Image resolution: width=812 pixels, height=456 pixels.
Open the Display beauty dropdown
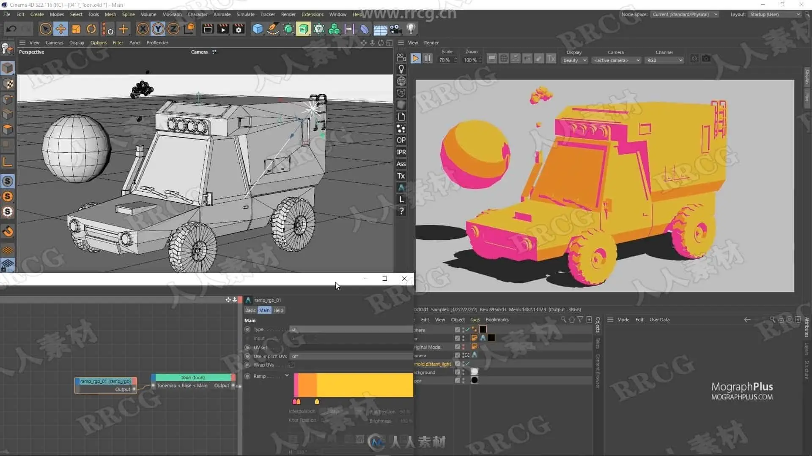click(574, 60)
